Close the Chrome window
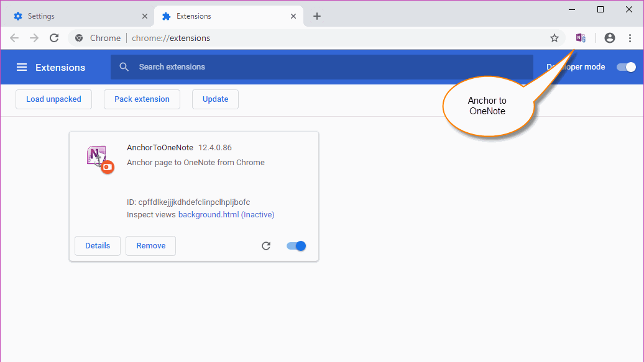Screen dimensions: 644x362 coord(629,9)
